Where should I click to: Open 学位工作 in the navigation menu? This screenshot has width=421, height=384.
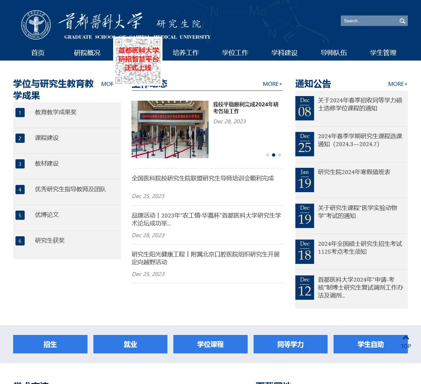pos(235,53)
